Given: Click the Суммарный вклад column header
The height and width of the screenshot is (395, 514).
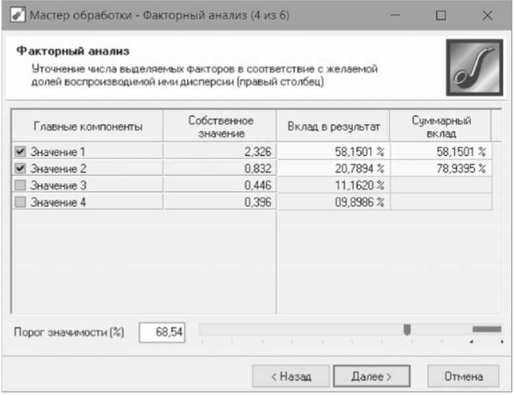Looking at the screenshot, I should coord(441,126).
